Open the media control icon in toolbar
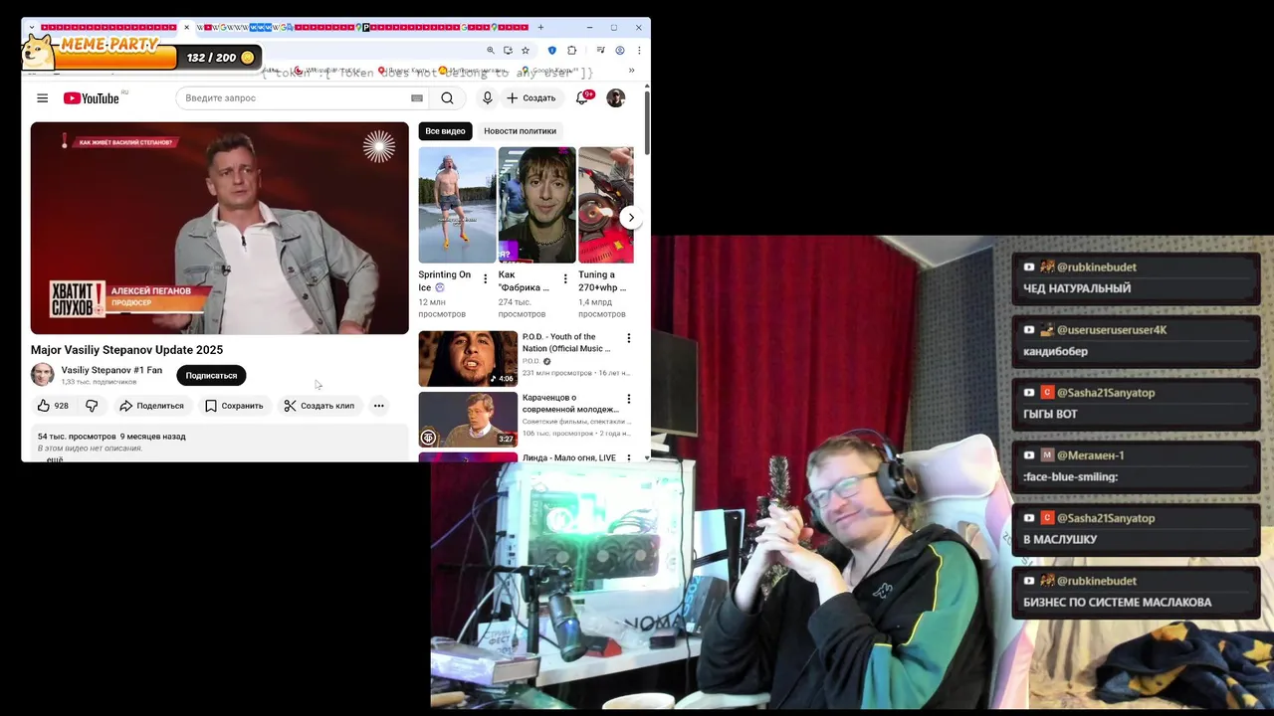 pyautogui.click(x=600, y=50)
